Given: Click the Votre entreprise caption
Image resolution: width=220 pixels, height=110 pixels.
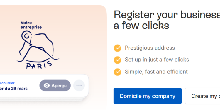Looking at the screenshot, I should (x=31, y=25).
